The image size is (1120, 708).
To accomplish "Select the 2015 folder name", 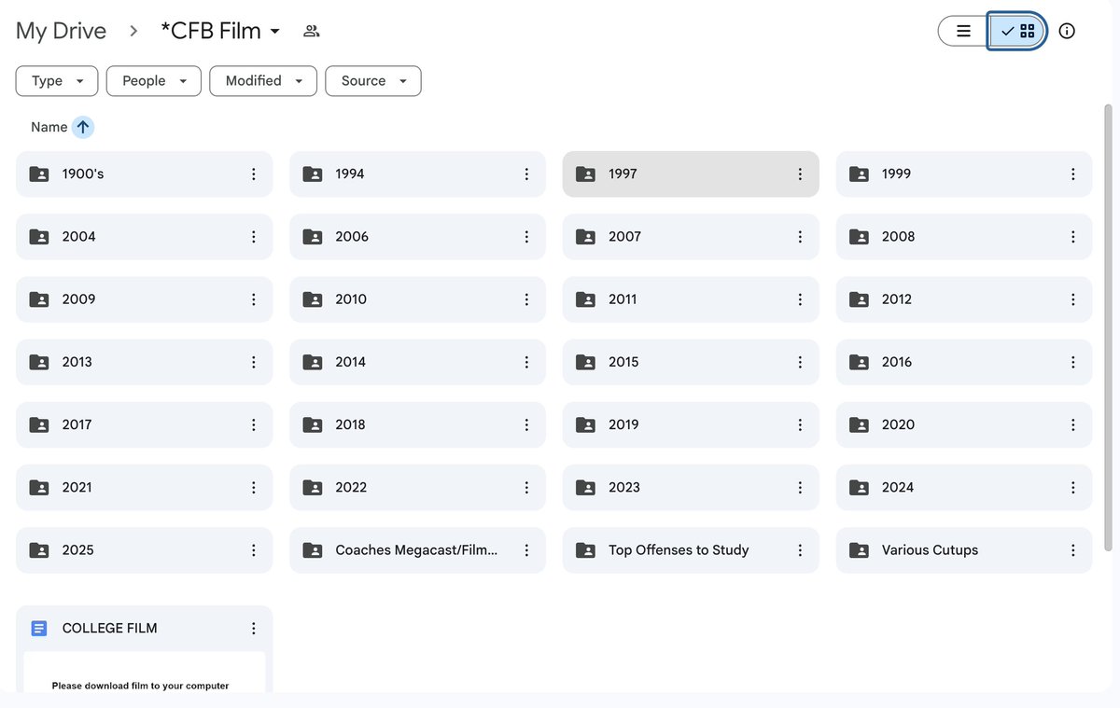I will click(x=623, y=362).
